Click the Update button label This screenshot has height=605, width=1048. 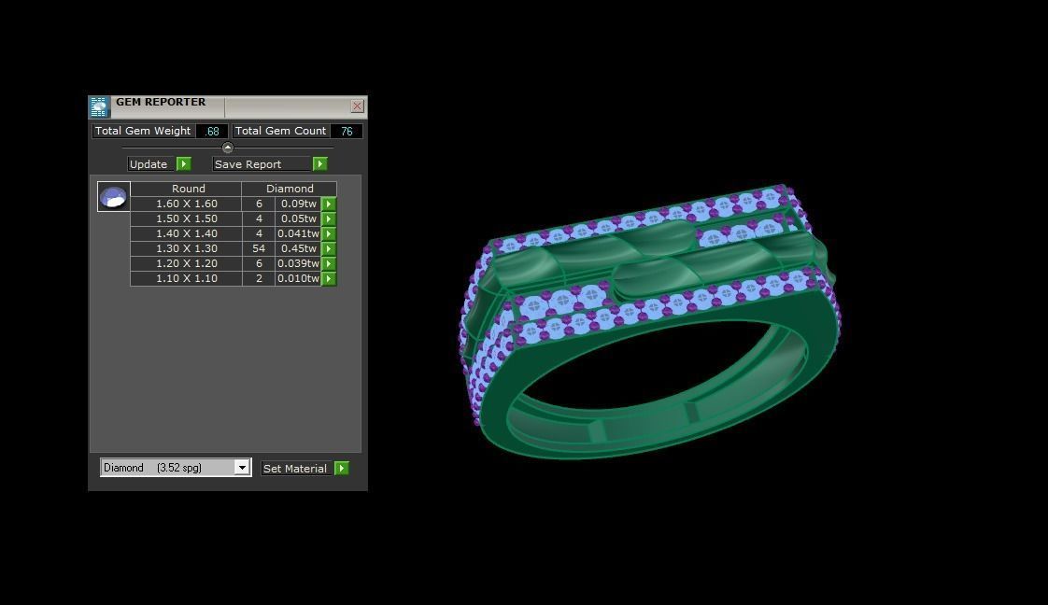pyautogui.click(x=149, y=164)
